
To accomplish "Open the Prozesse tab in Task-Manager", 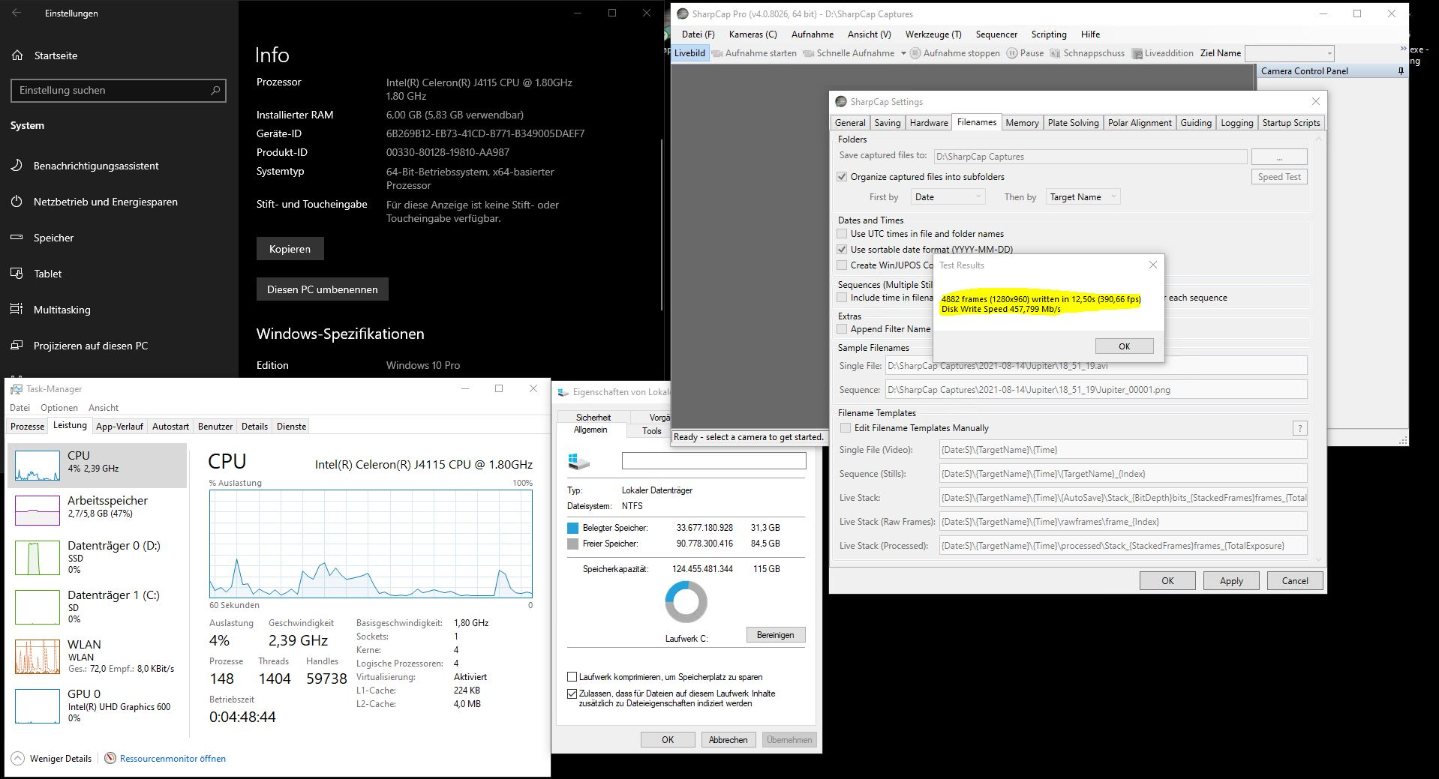I will (x=28, y=427).
